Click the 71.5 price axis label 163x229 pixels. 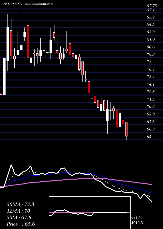(x=151, y=99)
